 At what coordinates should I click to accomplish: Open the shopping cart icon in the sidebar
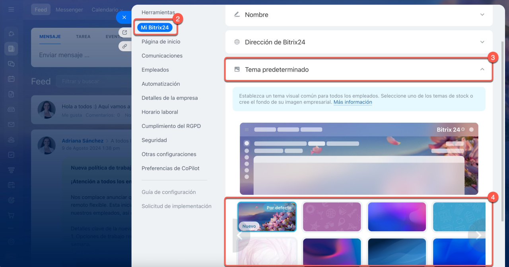11,215
